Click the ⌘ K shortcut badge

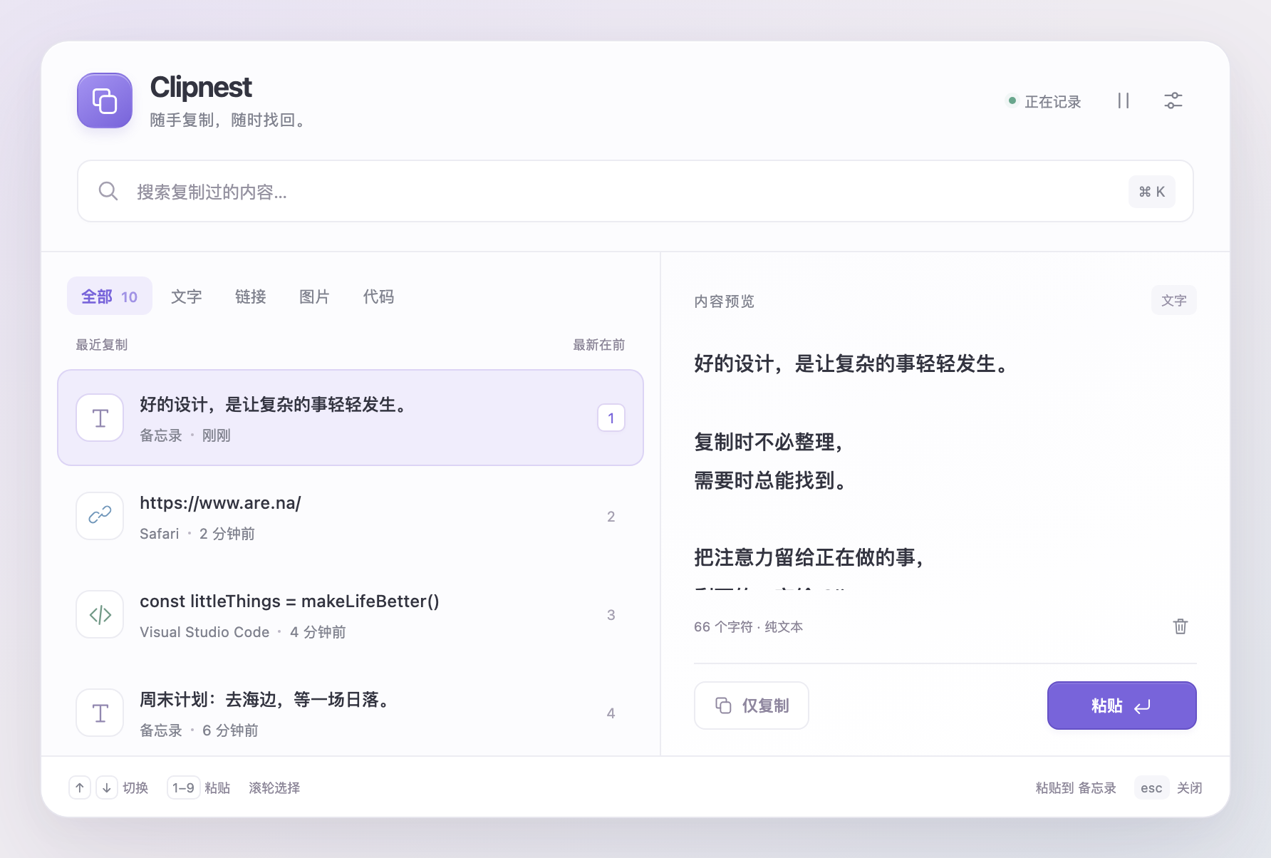tap(1151, 192)
